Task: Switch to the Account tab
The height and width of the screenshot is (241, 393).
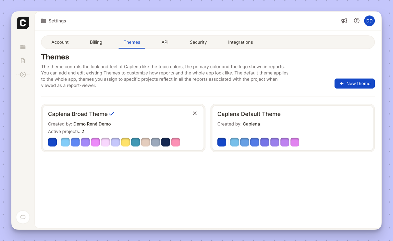Action: coord(60,42)
